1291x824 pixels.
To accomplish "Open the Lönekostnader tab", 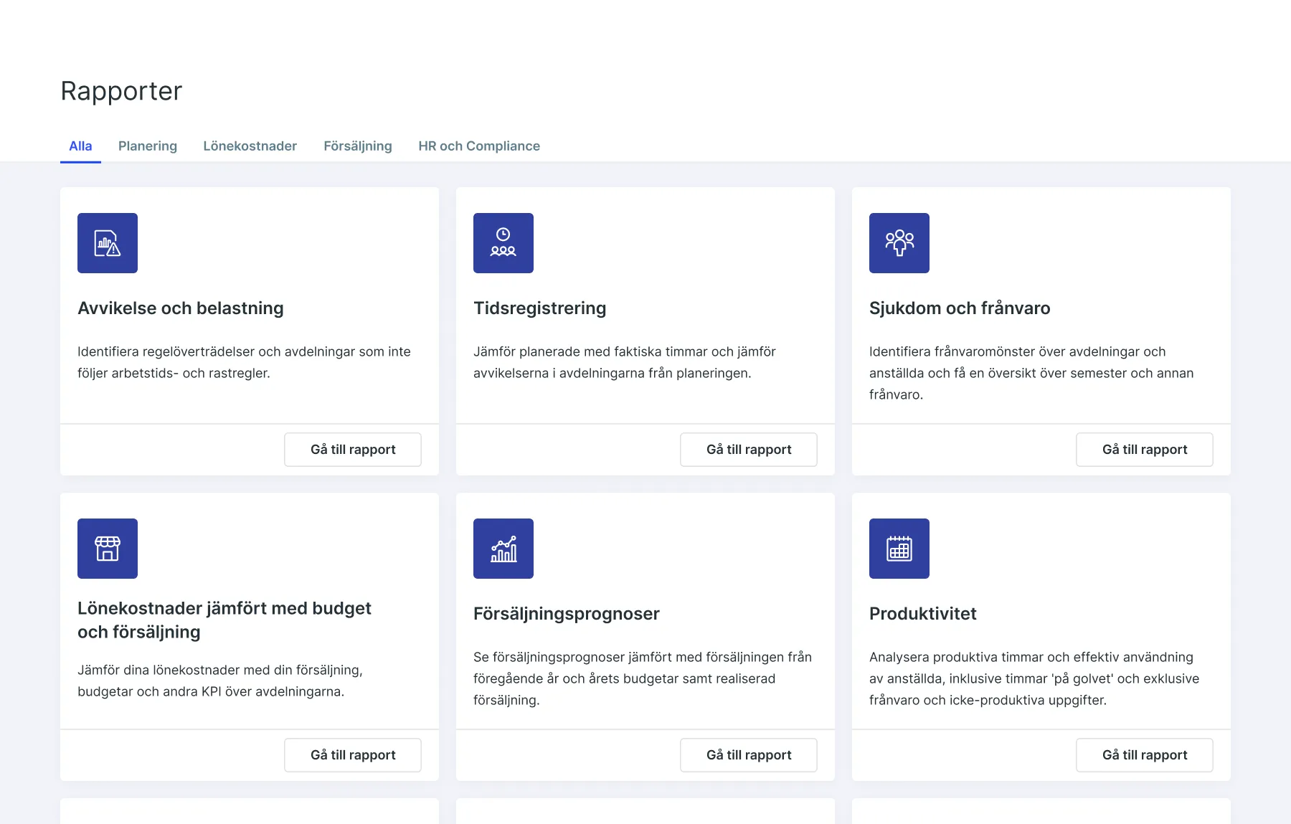I will point(250,146).
